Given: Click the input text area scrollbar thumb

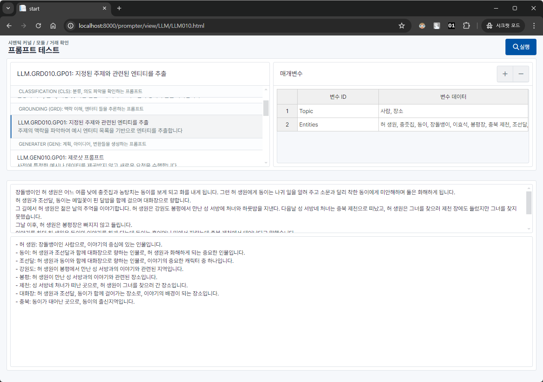Looking at the screenshot, I should point(529,203).
